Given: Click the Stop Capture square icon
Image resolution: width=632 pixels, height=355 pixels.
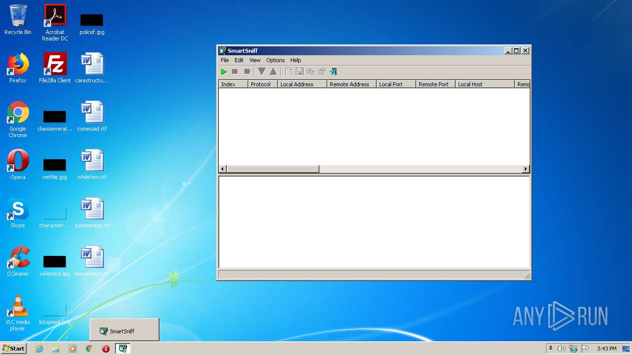Looking at the screenshot, I should coord(235,71).
